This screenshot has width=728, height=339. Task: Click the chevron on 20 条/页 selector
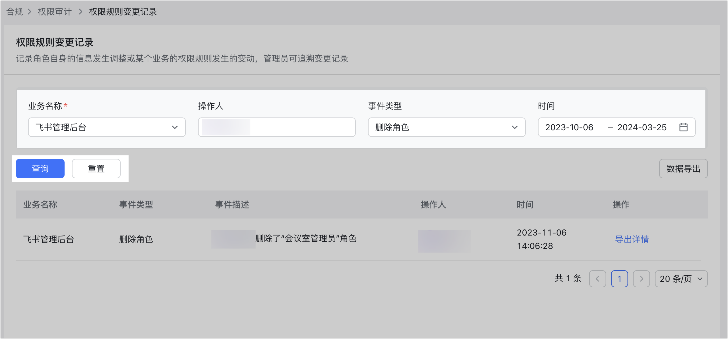click(700, 278)
